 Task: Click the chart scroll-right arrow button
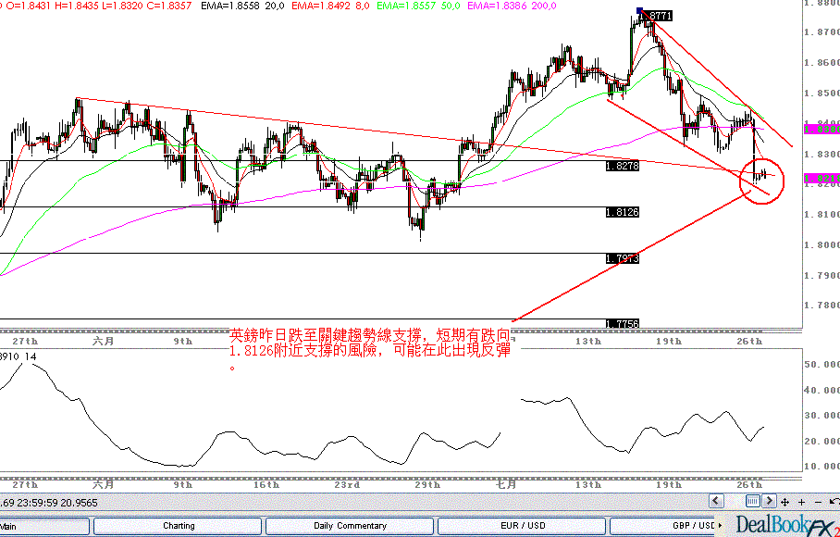[x=770, y=502]
